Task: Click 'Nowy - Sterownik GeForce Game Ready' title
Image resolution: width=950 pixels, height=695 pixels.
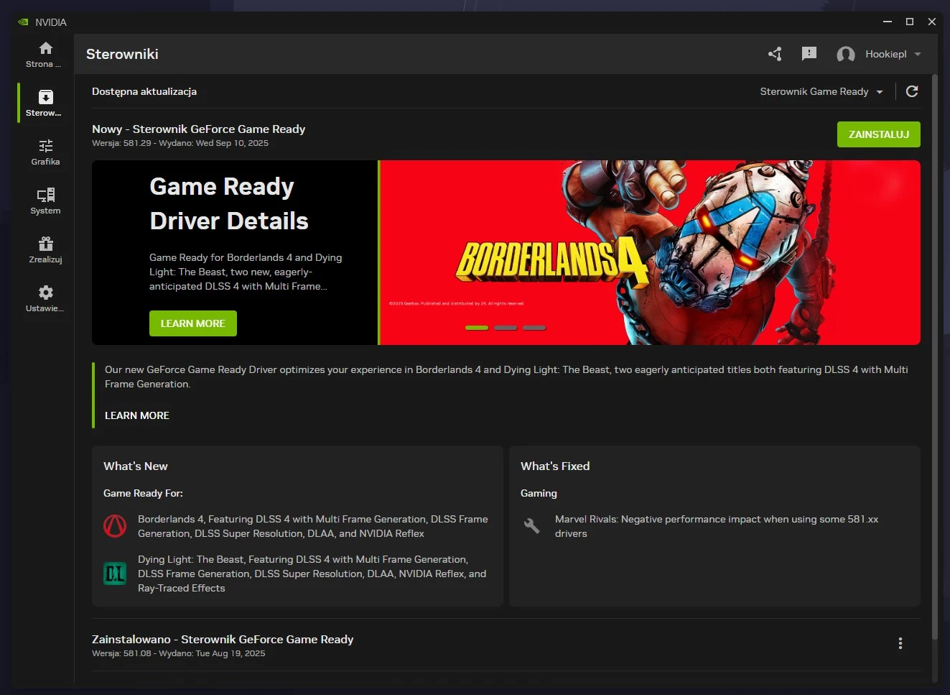Action: pos(199,129)
